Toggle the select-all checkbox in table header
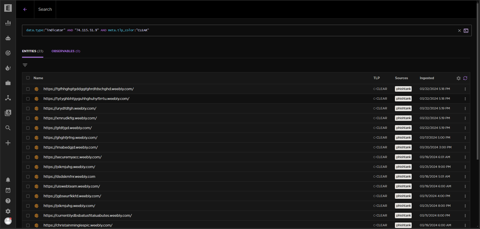This screenshot has height=229, width=480. coord(28,78)
